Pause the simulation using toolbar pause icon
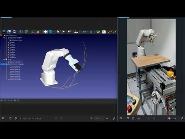185x139 pixels. click(x=91, y=32)
